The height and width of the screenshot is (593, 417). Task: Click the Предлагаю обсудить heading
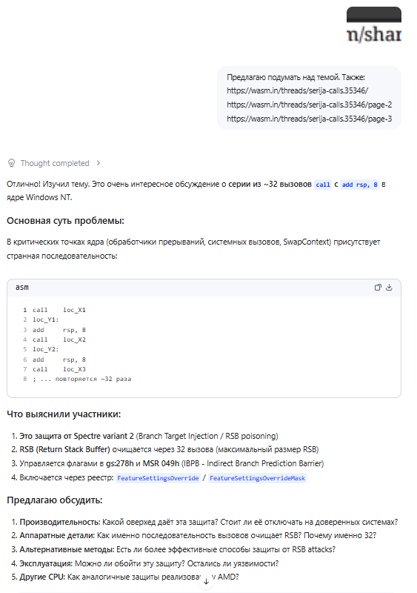[55, 500]
